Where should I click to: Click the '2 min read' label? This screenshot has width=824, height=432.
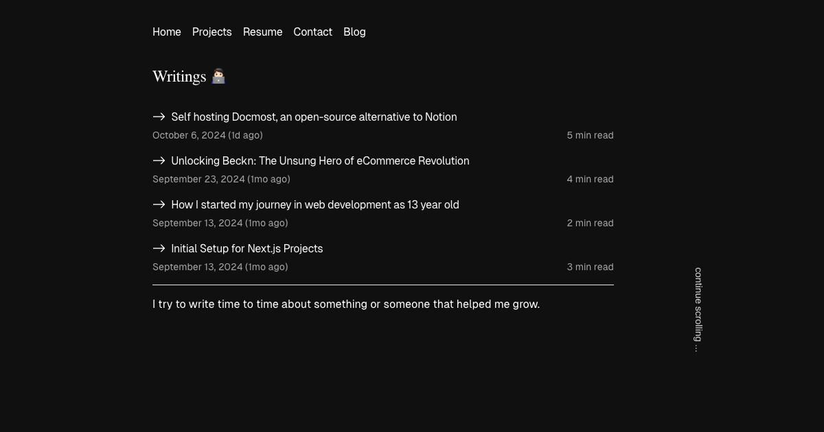point(590,224)
